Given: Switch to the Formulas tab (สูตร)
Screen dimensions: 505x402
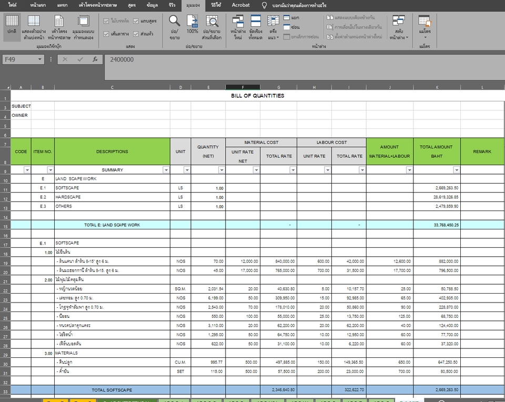Looking at the screenshot, I should click(x=132, y=5).
